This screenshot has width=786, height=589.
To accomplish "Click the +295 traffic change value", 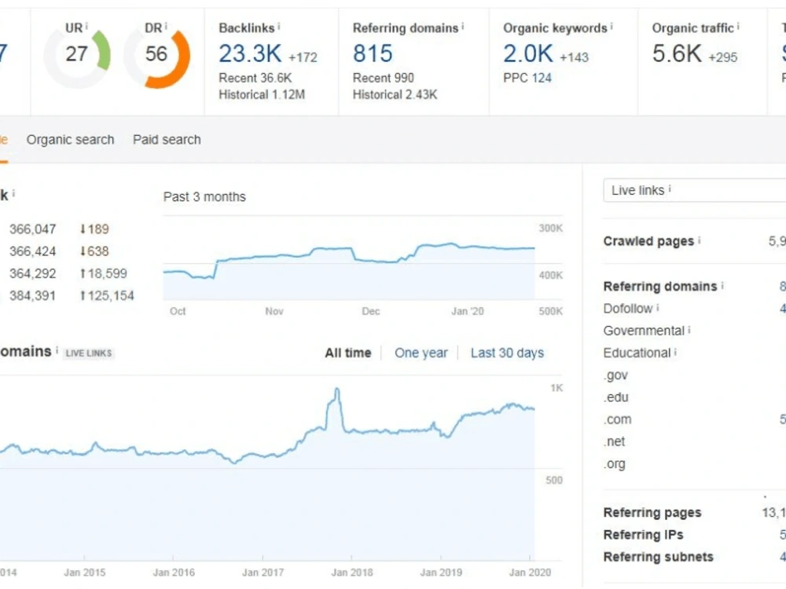I will pos(723,57).
